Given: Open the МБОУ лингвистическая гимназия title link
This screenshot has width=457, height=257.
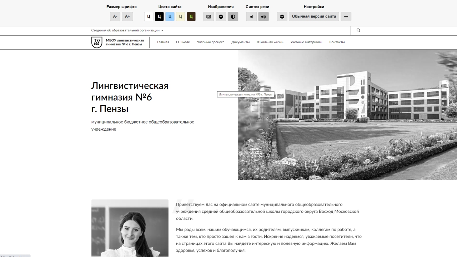Looking at the screenshot, I should (125, 42).
